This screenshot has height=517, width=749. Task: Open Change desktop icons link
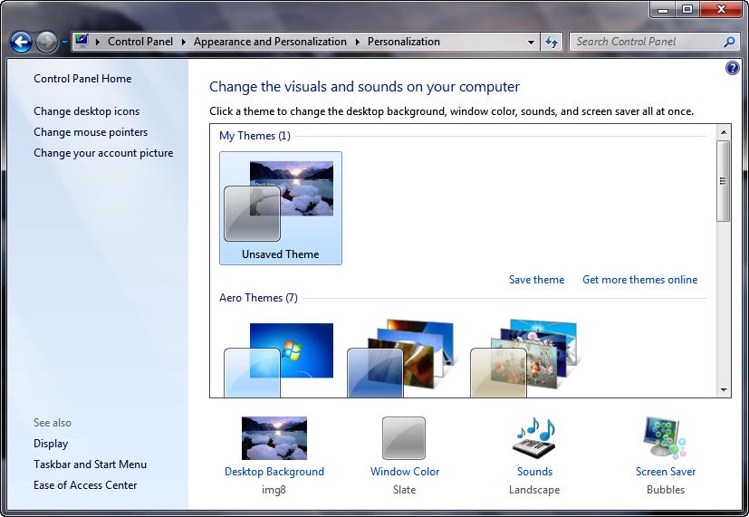click(x=86, y=111)
